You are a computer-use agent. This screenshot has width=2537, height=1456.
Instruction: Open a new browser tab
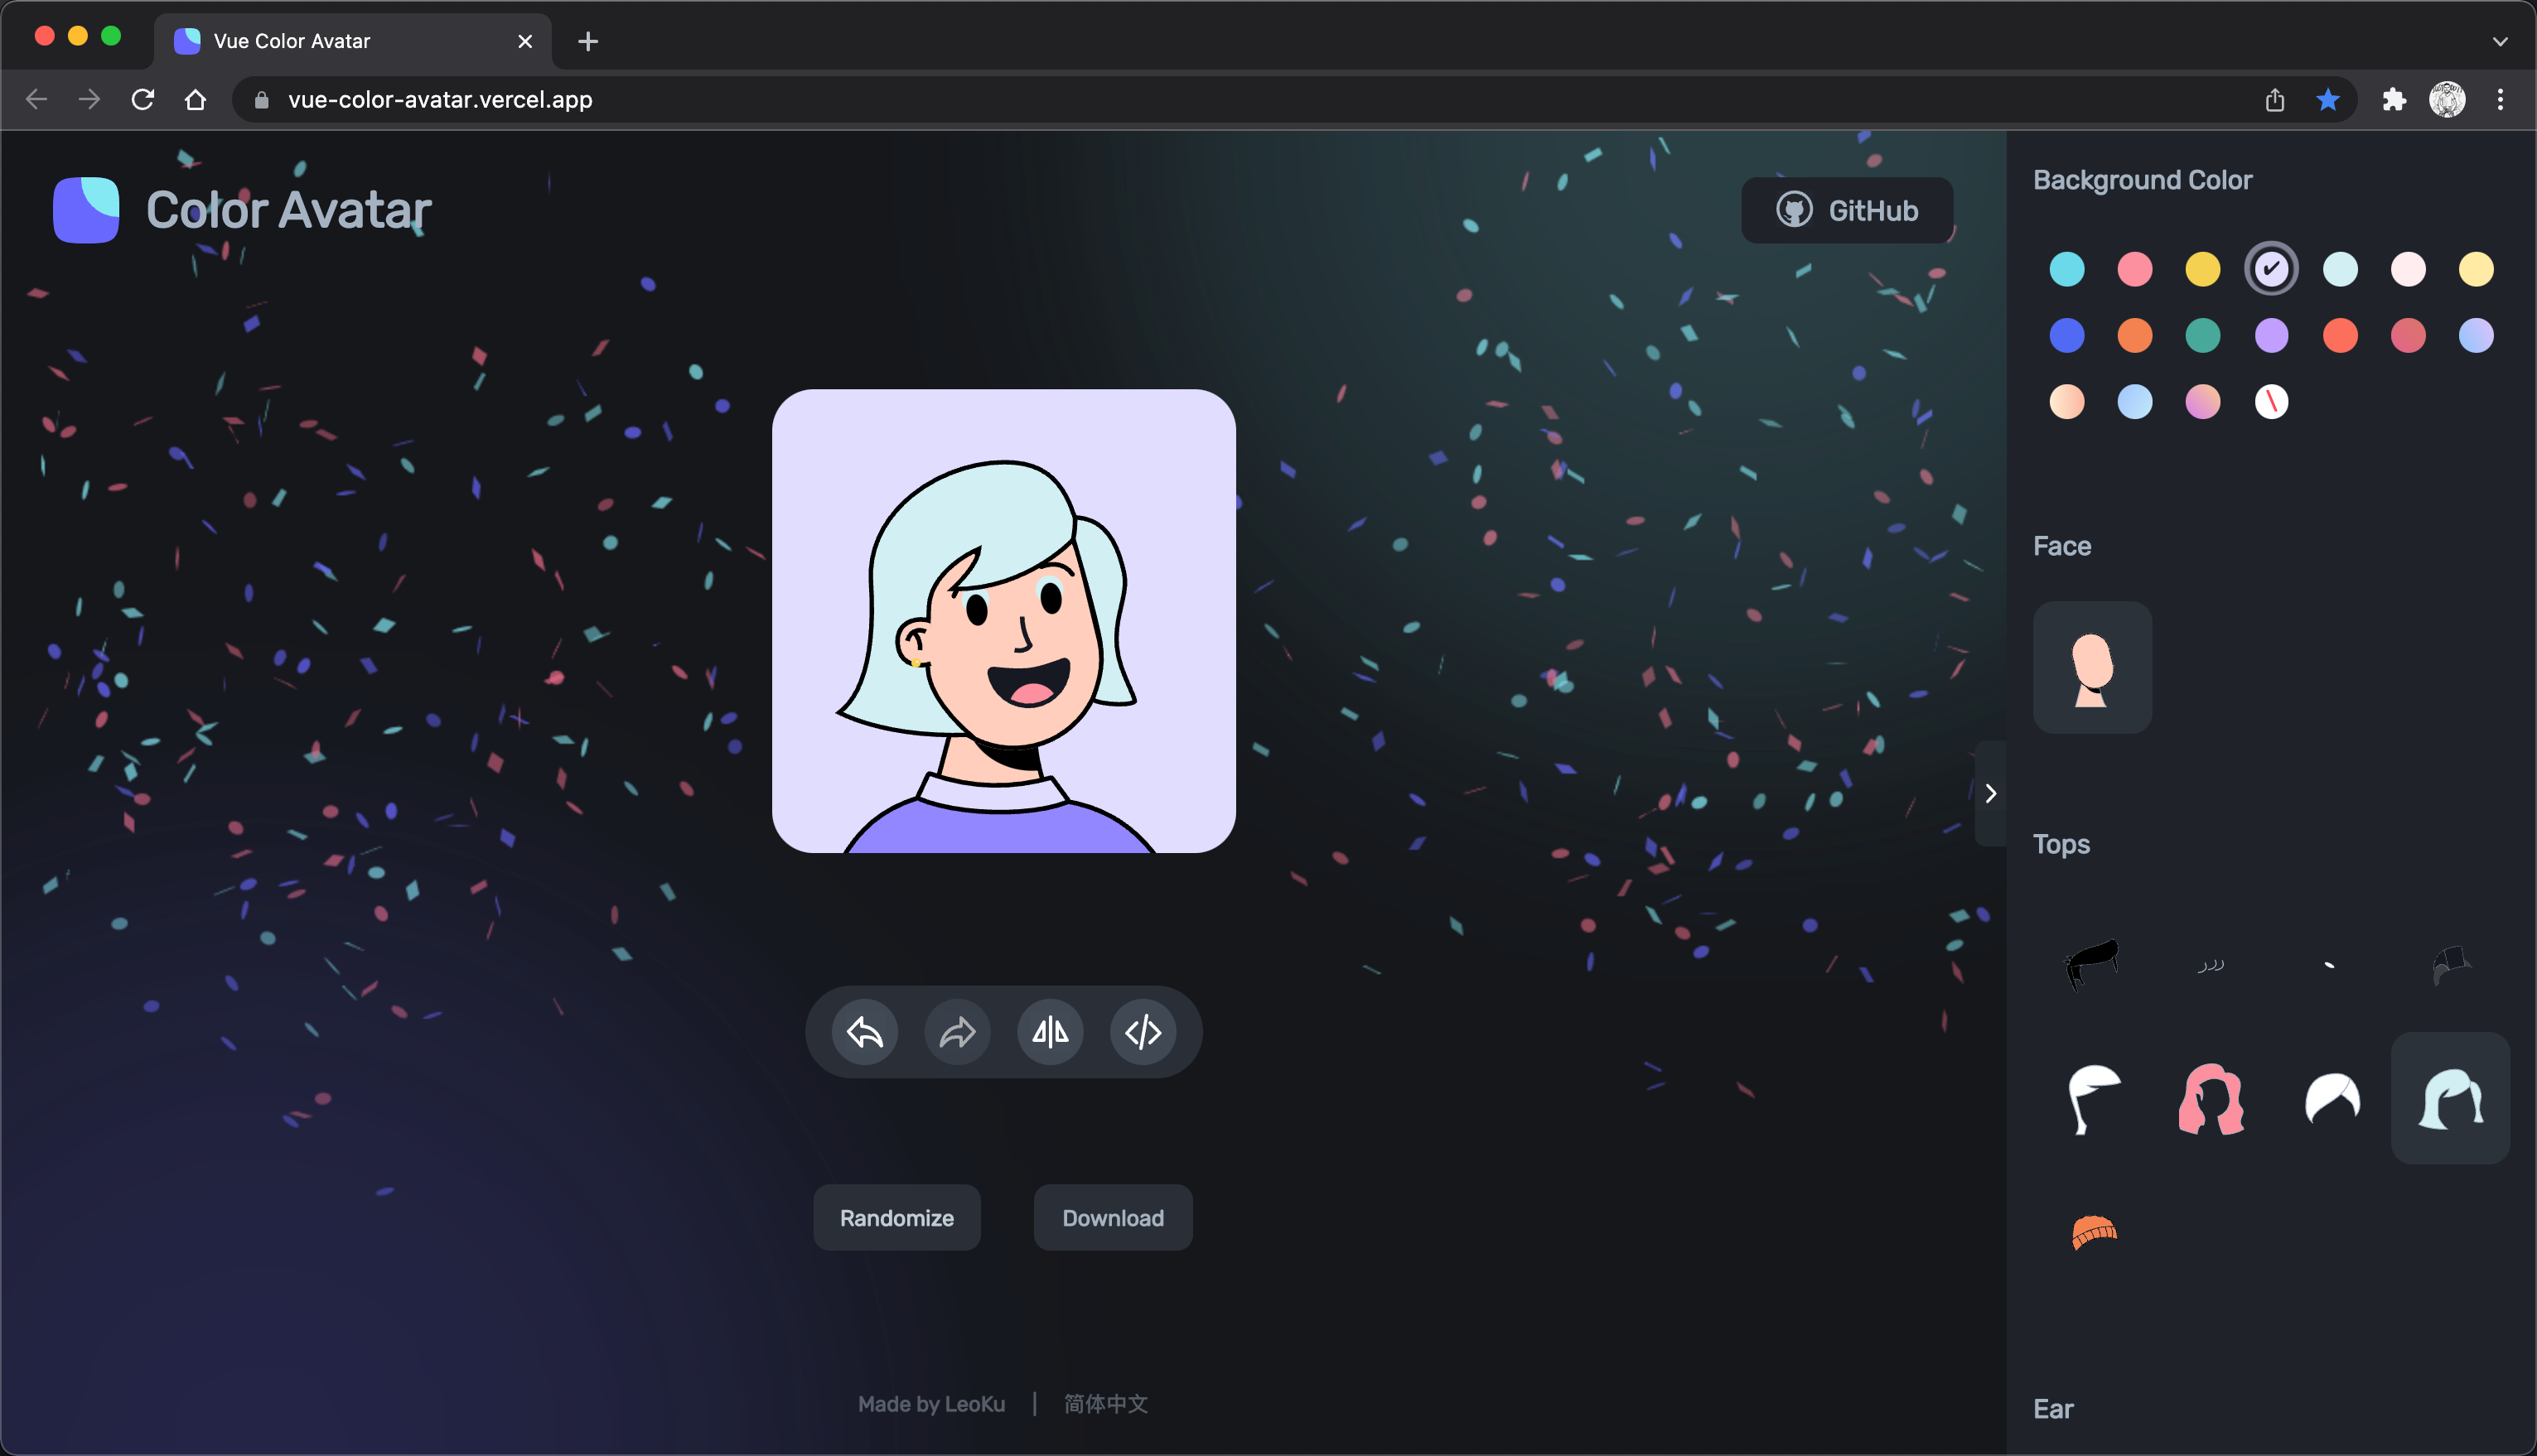click(588, 41)
